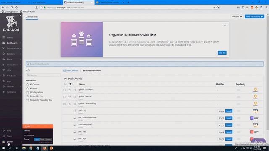Star the All Hosts preset list
Image resolution: width=269 pixels, height=151 pixels.
tap(28, 89)
